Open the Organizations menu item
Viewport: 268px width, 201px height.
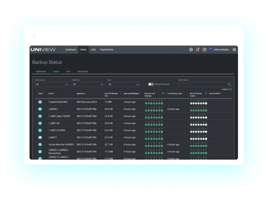tap(107, 49)
